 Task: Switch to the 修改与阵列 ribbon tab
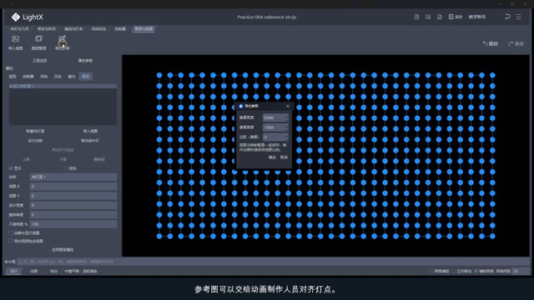coord(47,29)
